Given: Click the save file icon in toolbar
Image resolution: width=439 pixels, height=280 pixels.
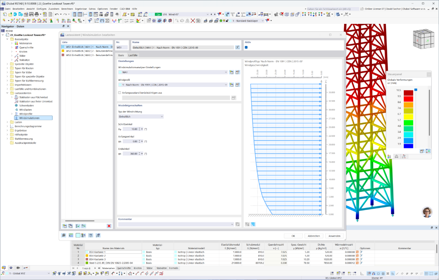Looking at the screenshot, I should 31,14.
